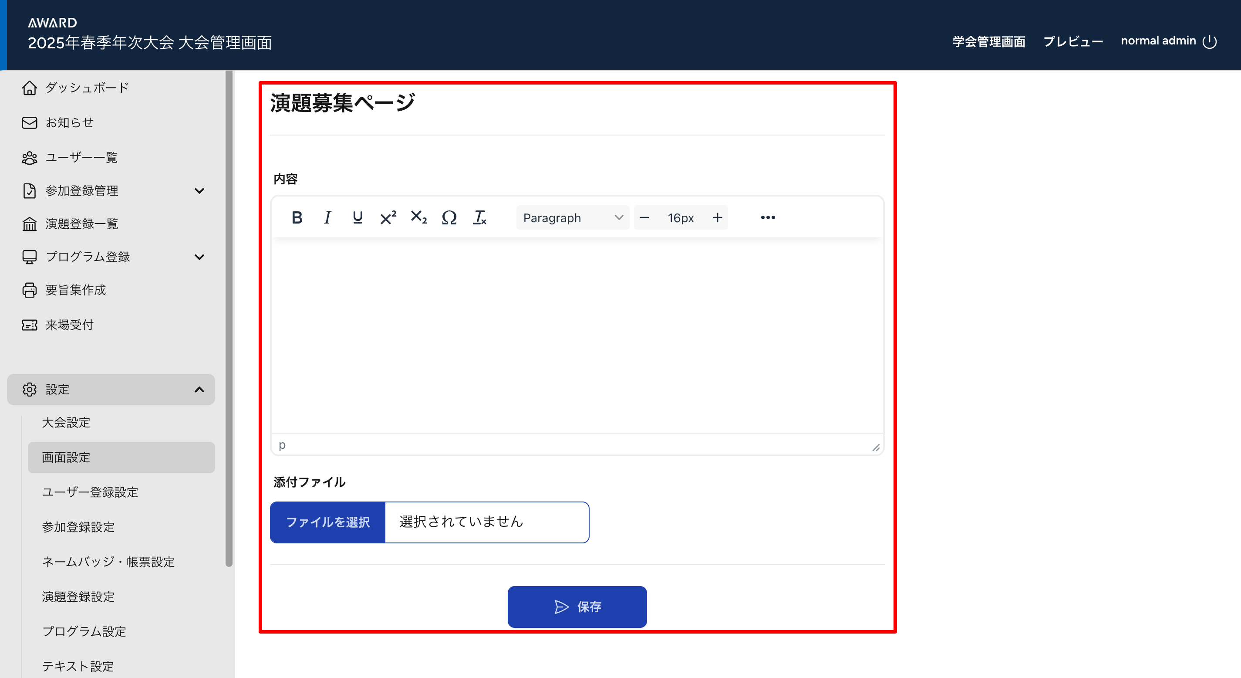Click inside the 内容 text editor area
1241x678 pixels.
577,335
